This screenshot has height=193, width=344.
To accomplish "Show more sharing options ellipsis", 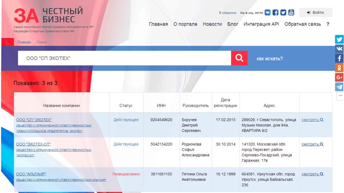I will [340, 96].
